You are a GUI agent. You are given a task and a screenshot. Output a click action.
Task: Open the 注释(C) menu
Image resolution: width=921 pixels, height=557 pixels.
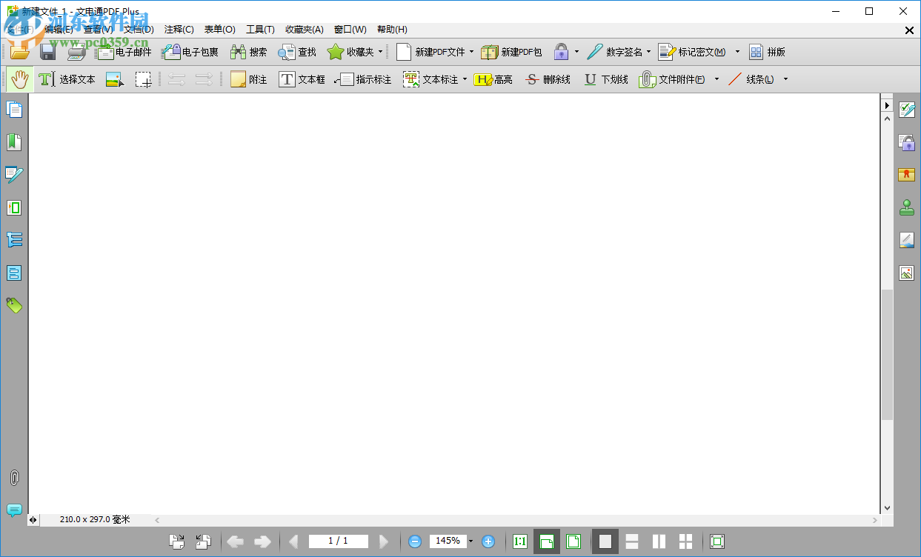pos(179,30)
